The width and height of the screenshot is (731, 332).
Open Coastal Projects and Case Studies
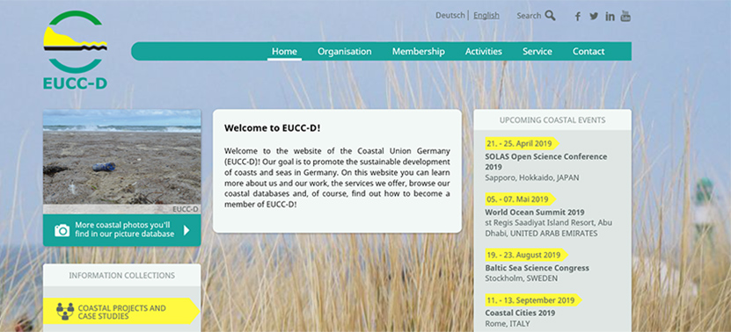tap(121, 312)
